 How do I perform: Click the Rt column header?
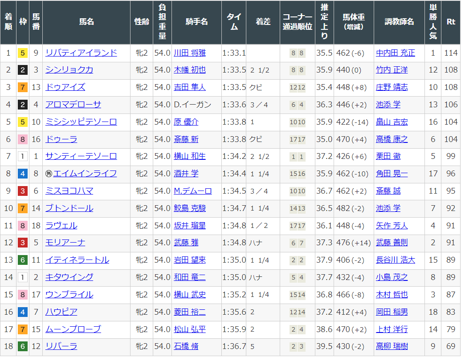click(451, 22)
